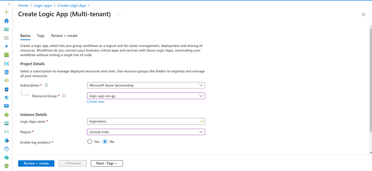
Task: Click the blue Review + create button
Action: pyautogui.click(x=36, y=164)
